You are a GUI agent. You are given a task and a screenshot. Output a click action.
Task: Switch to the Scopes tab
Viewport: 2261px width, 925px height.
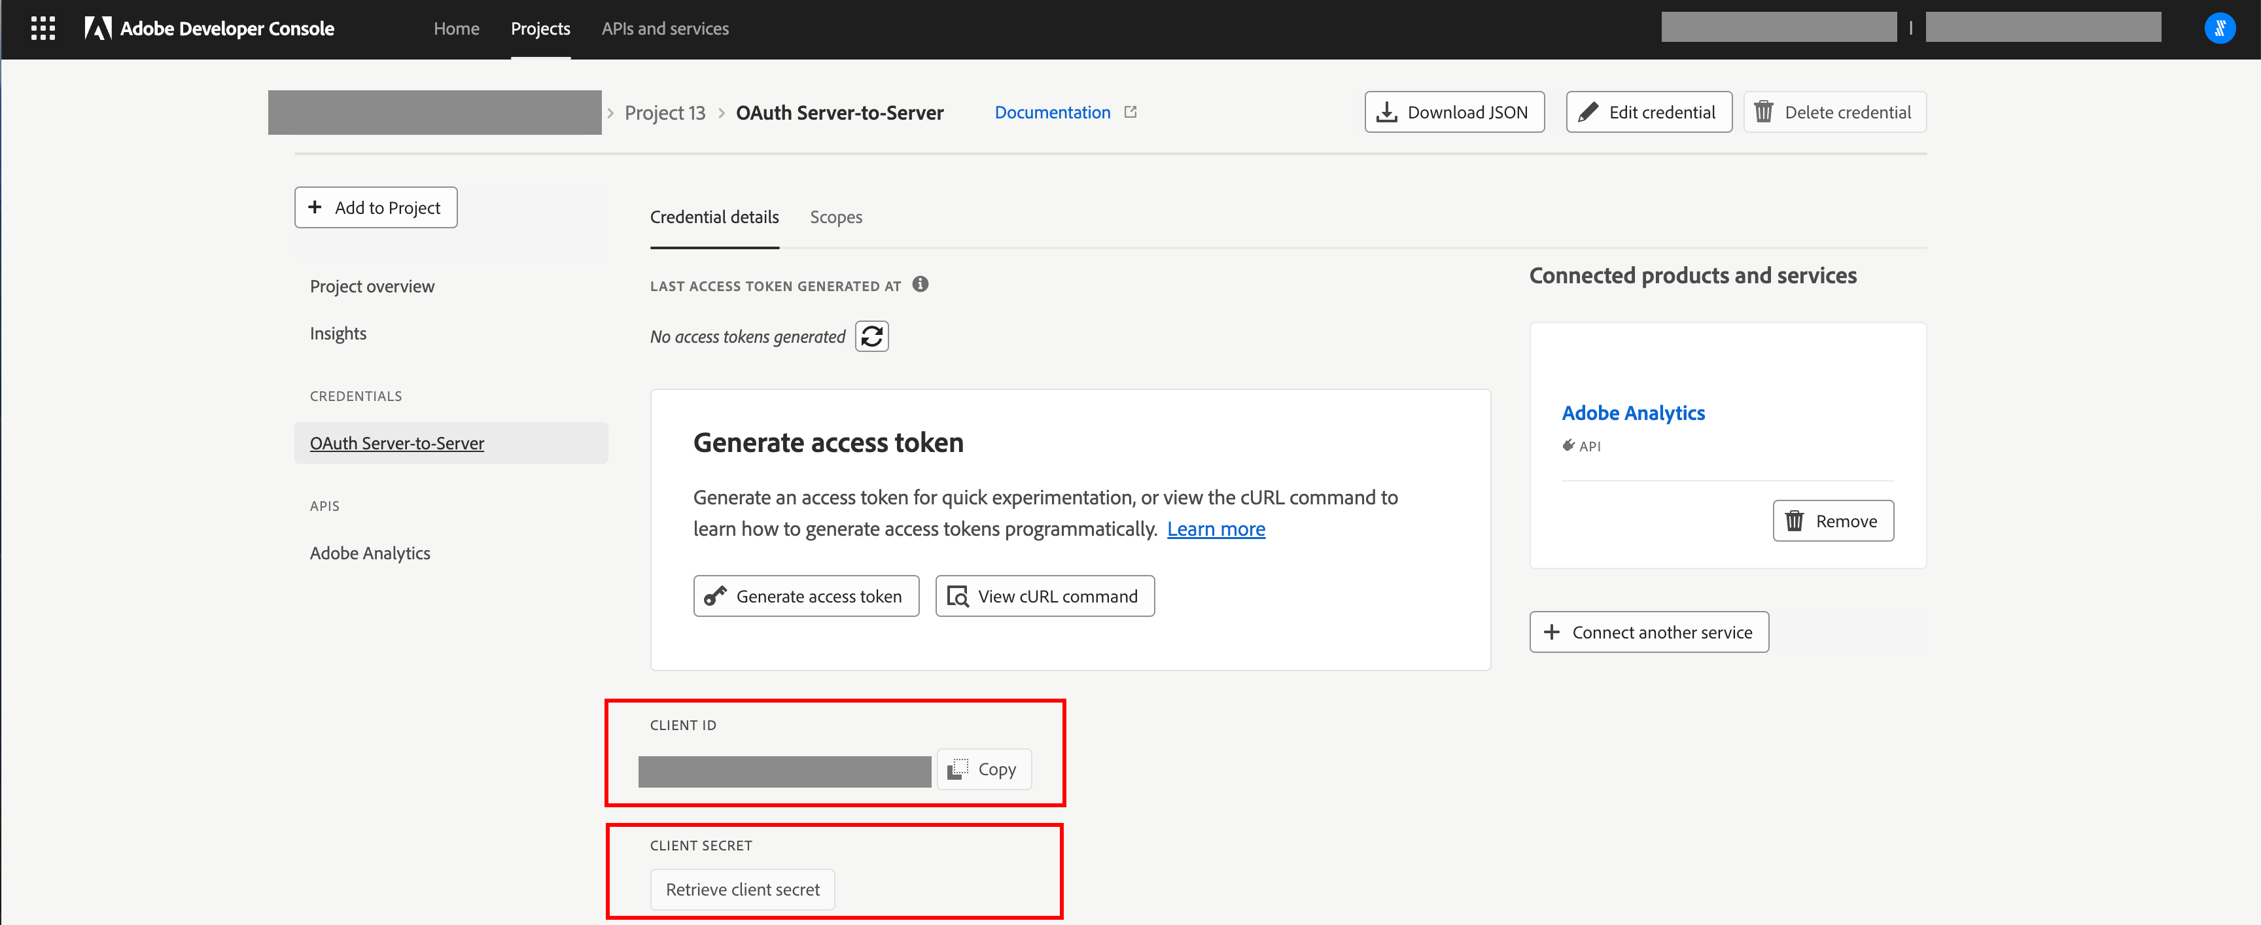pyautogui.click(x=835, y=217)
